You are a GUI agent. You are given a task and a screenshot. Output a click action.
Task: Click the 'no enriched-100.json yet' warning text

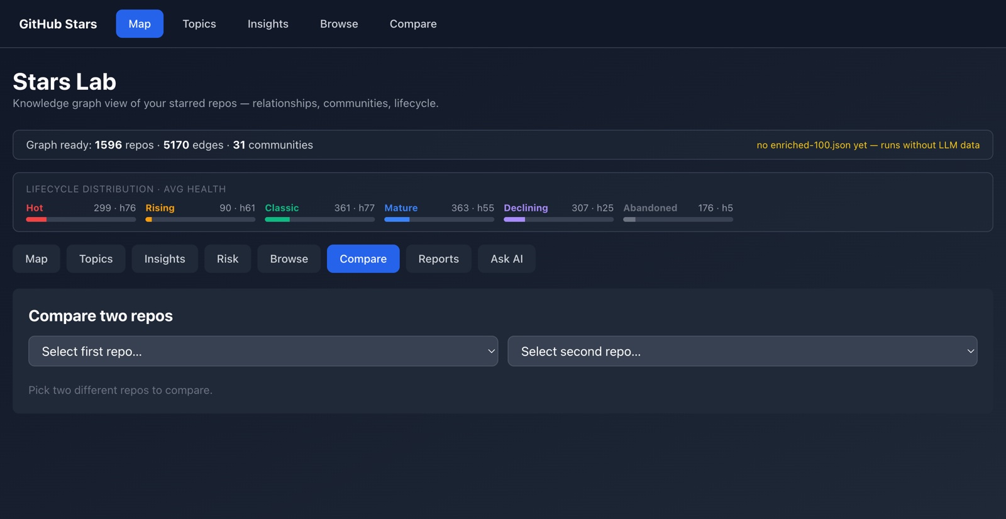(868, 145)
